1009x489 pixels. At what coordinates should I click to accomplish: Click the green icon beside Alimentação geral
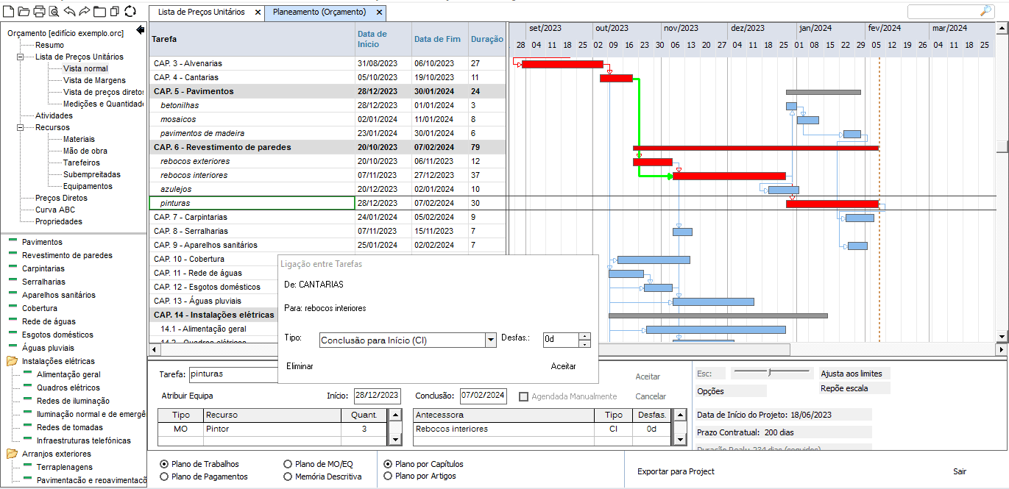click(28, 373)
